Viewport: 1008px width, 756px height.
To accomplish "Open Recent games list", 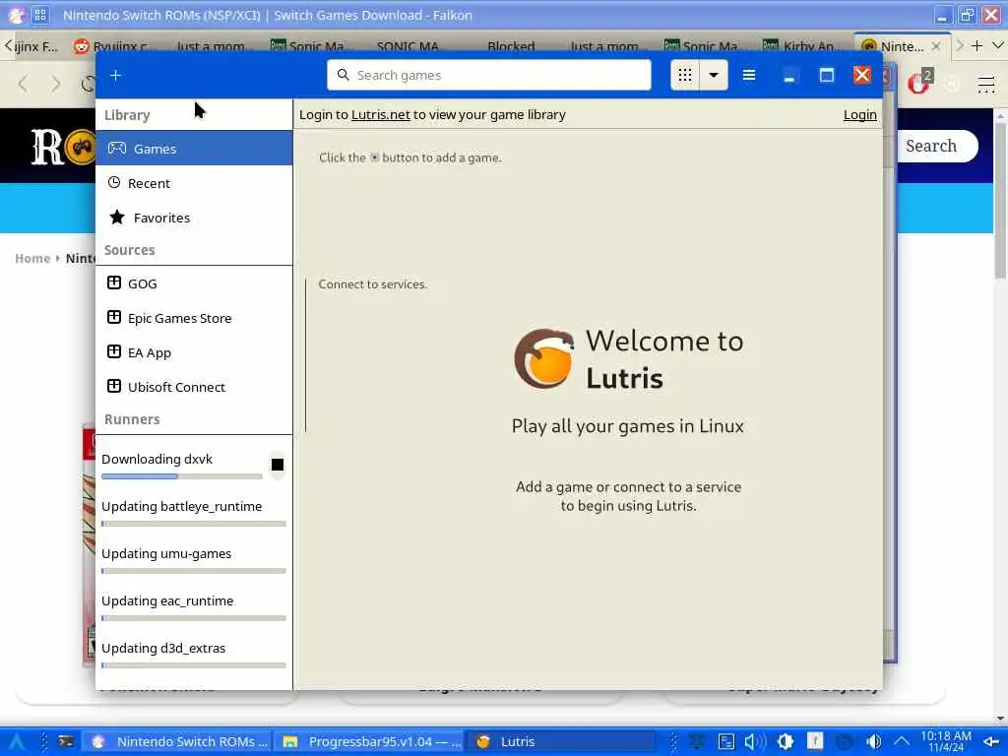I will click(194, 183).
